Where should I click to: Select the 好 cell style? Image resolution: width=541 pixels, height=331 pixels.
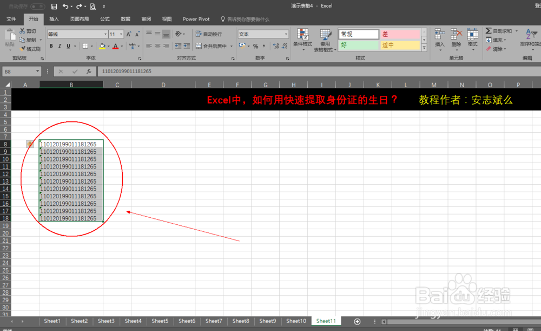[359, 45]
